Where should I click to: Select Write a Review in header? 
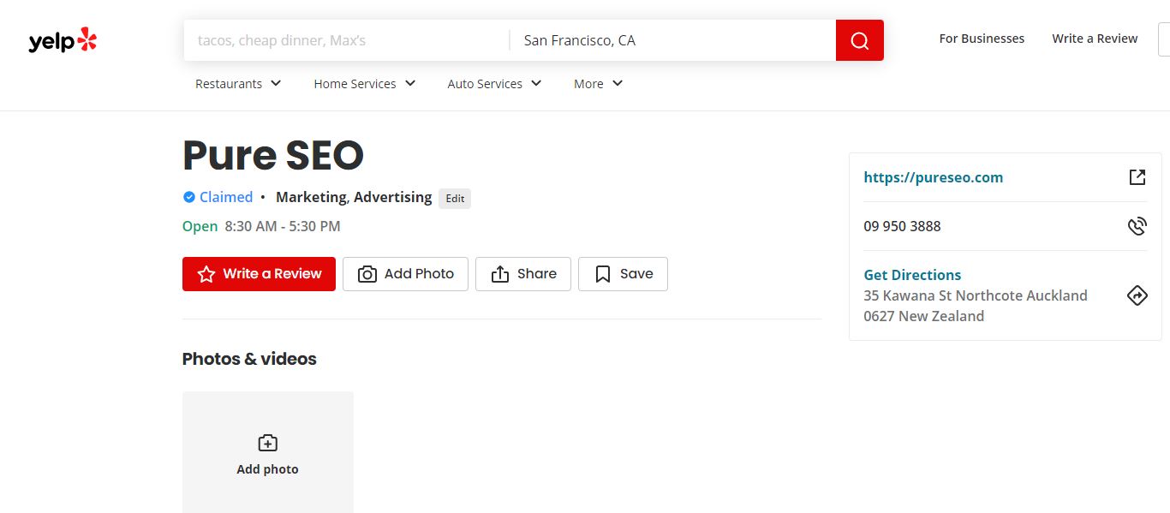click(1095, 39)
